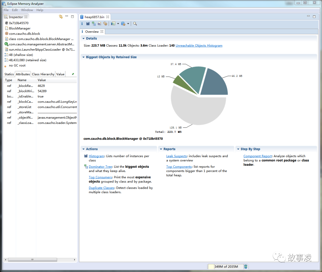This screenshot has height=272, width=322.
Task: Click the Link with Snapshot arrows icon
Action: point(61,17)
